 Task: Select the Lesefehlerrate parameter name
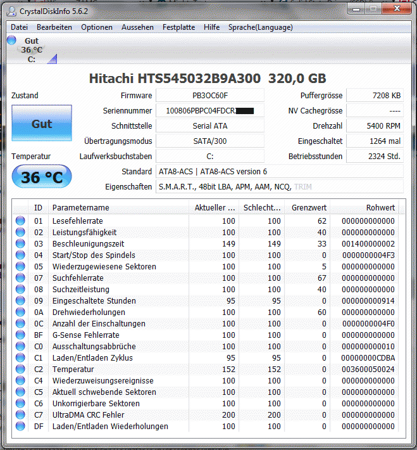point(77,221)
